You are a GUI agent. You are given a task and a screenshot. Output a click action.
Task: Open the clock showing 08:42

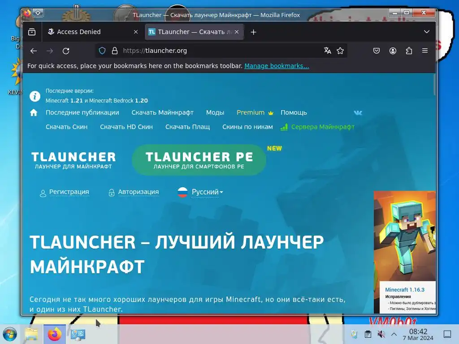coord(418,334)
